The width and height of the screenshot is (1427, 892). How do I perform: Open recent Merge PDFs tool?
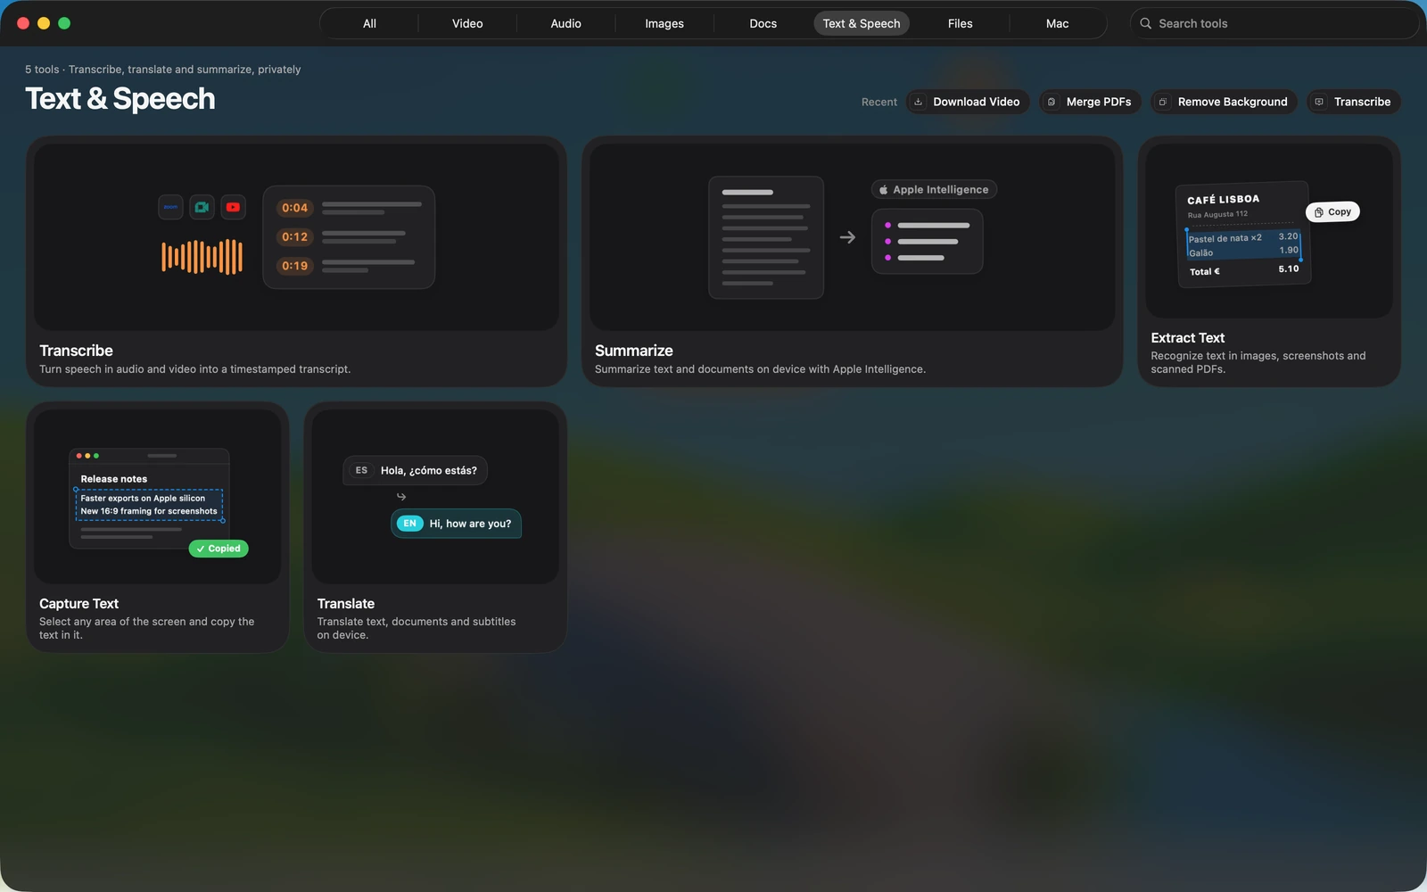click(1090, 102)
